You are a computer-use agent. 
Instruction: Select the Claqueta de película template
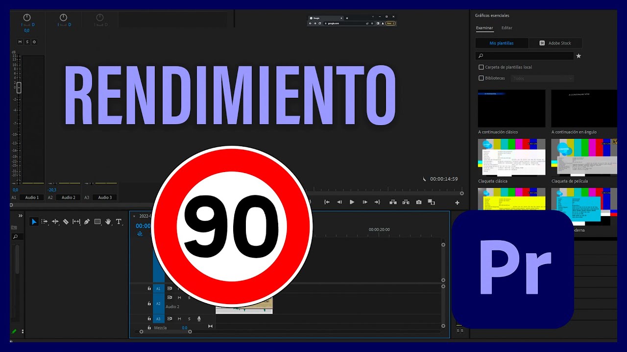tap(584, 157)
